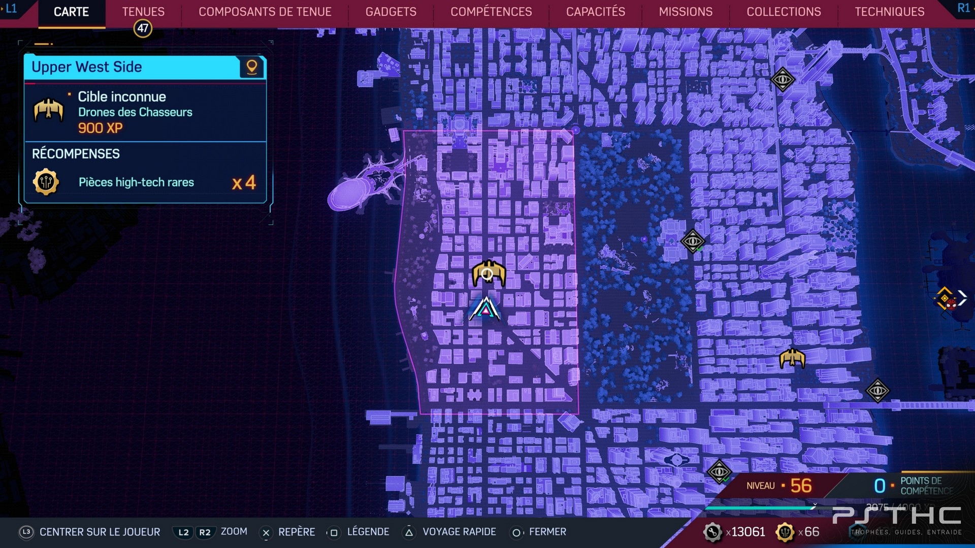This screenshot has width=975, height=548.
Task: Click the rare tech parts reward icon
Action: tap(46, 182)
